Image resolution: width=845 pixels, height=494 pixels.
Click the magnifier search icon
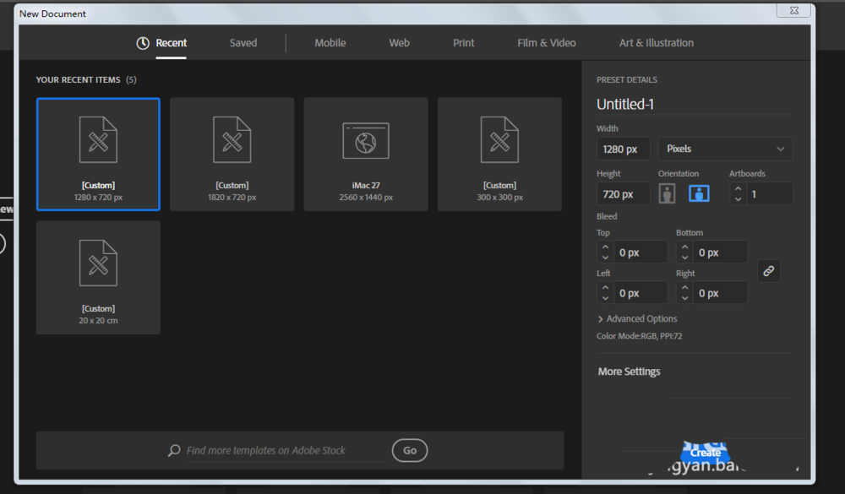(x=174, y=450)
